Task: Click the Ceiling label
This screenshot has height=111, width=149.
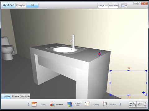Action: 96,105
